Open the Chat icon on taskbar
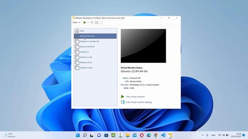This screenshot has width=248, height=139. click(x=99, y=135)
